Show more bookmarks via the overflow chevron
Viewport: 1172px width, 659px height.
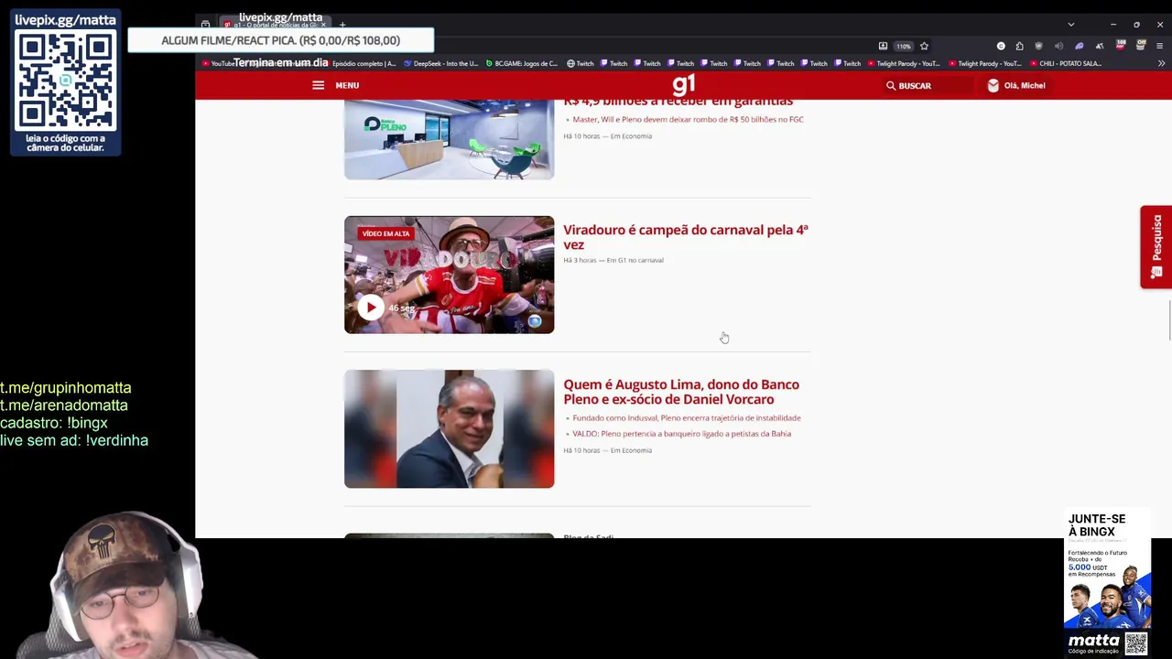pyautogui.click(x=1161, y=63)
